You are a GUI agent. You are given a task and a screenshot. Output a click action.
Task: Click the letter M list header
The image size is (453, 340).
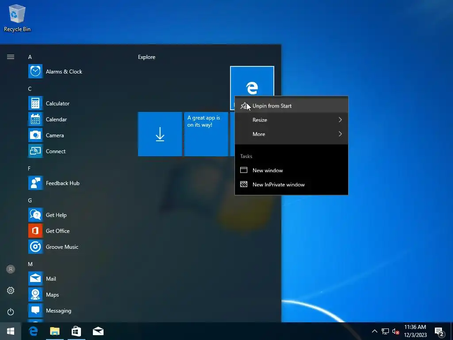(x=30, y=264)
